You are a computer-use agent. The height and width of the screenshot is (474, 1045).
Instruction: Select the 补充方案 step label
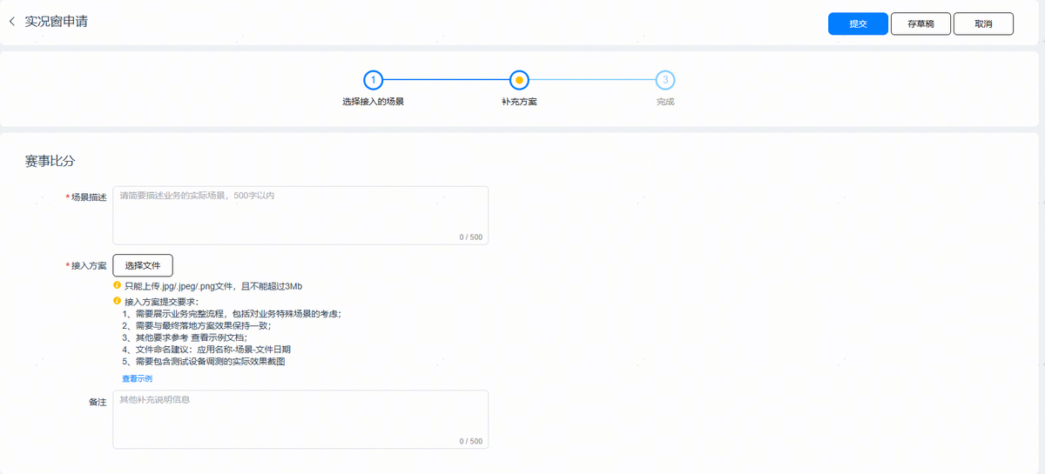519,102
